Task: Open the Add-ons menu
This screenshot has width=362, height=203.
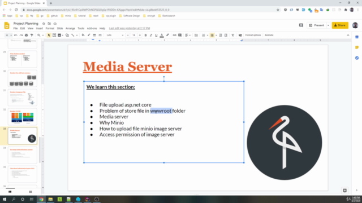Action: tap(92, 28)
